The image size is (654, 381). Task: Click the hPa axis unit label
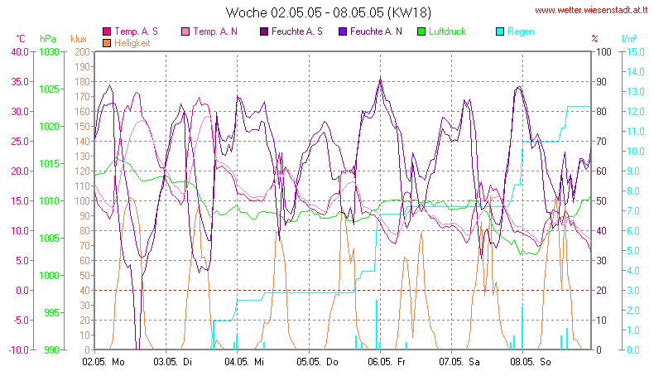48,39
